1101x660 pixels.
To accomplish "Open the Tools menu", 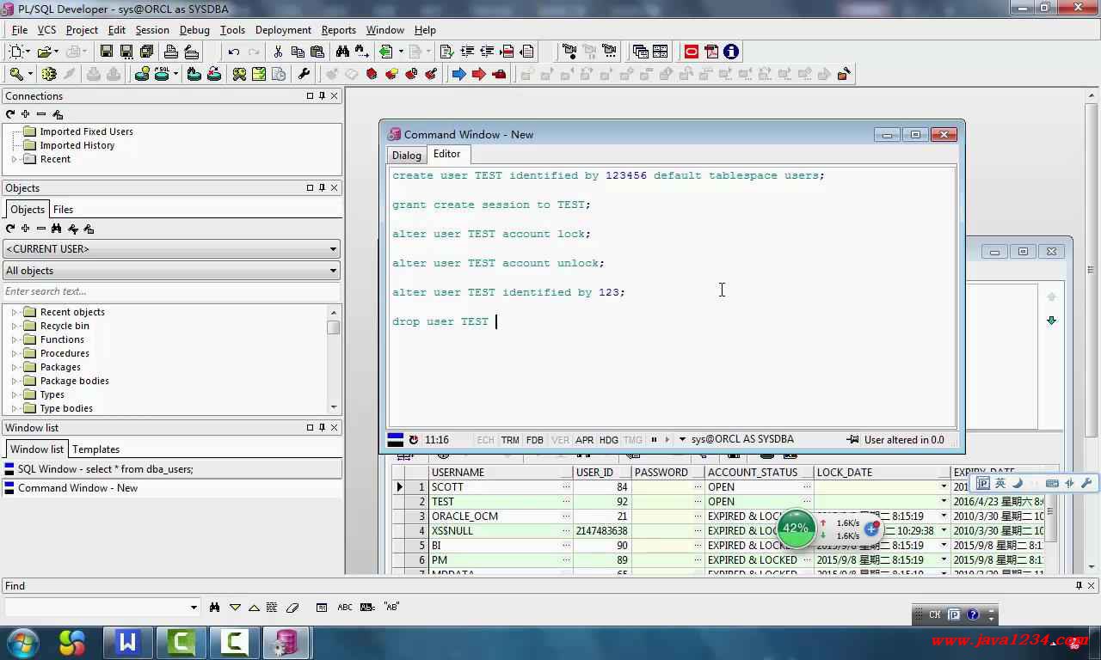I will (x=232, y=30).
